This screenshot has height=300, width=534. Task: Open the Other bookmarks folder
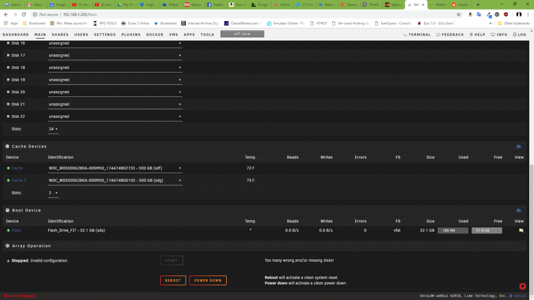coord(514,23)
